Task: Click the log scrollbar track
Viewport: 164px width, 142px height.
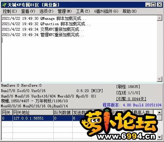Action: click(160, 49)
